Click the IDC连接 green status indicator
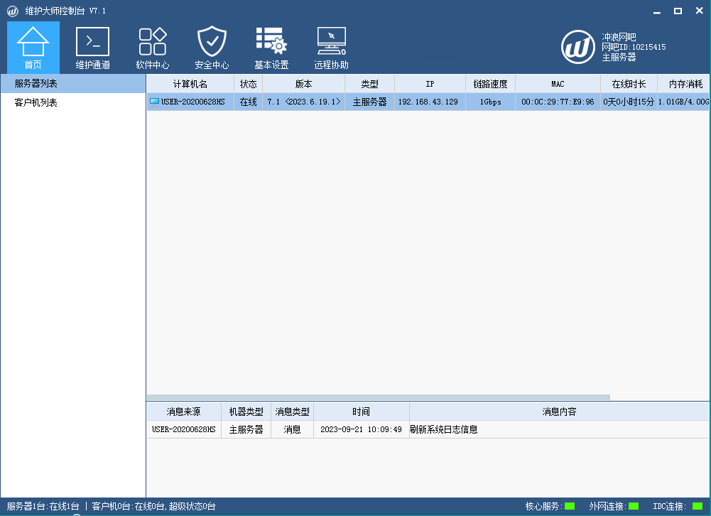711x516 pixels. coord(698,507)
